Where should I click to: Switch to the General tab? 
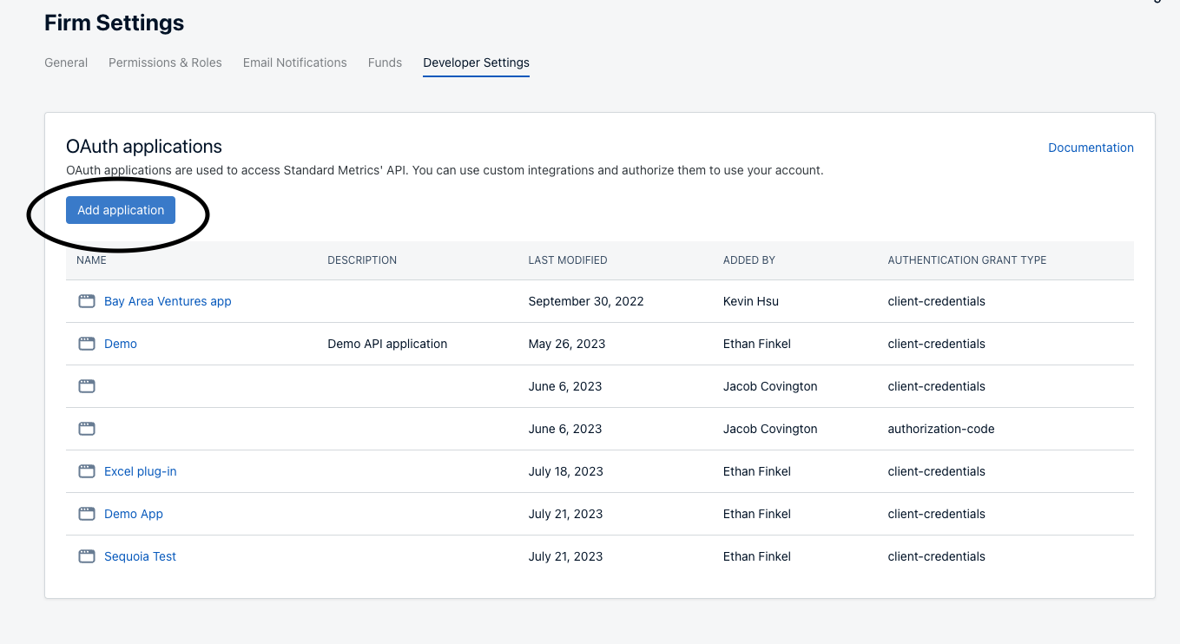point(66,62)
